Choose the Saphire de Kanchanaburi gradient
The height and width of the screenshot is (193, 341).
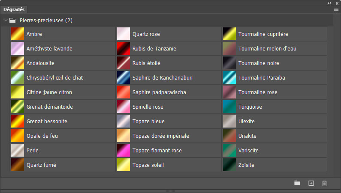pyautogui.click(x=124, y=78)
